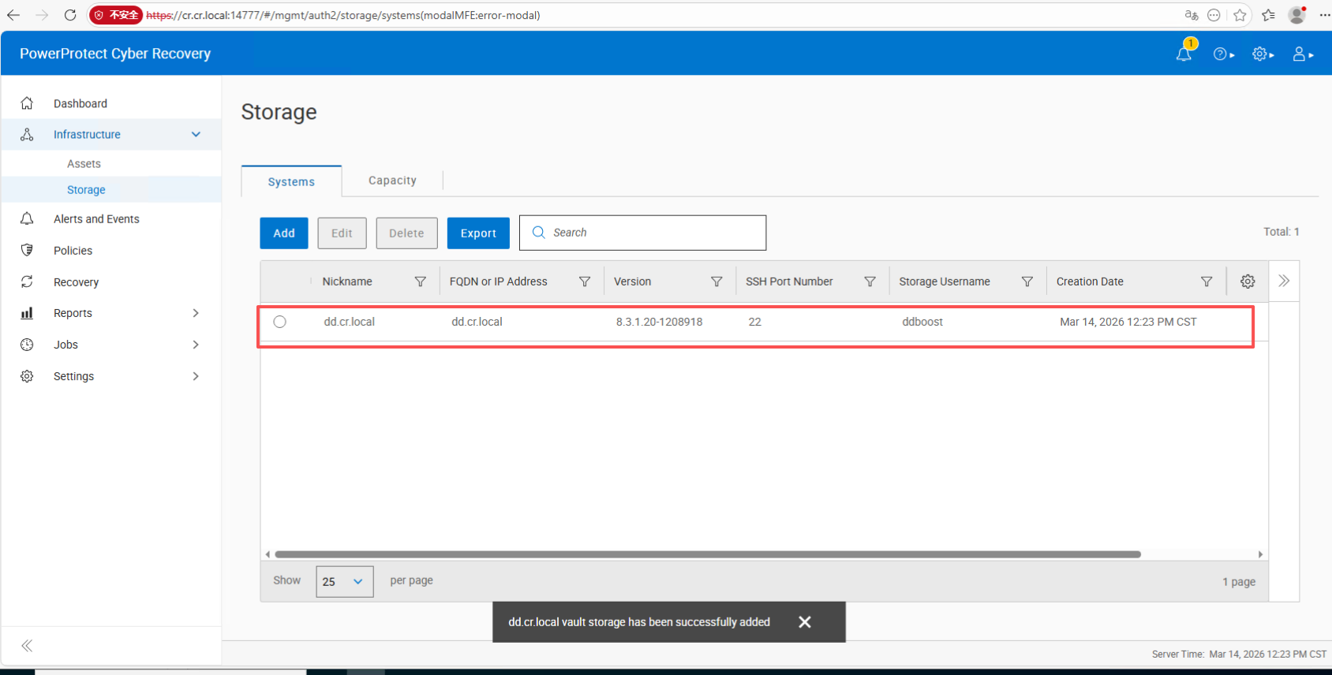Click the ddboost username cell
This screenshot has height=675, width=1332.
point(922,322)
